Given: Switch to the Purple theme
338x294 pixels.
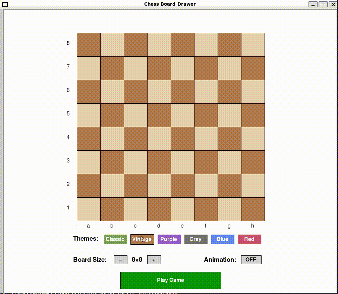Looking at the screenshot, I should pos(169,239).
